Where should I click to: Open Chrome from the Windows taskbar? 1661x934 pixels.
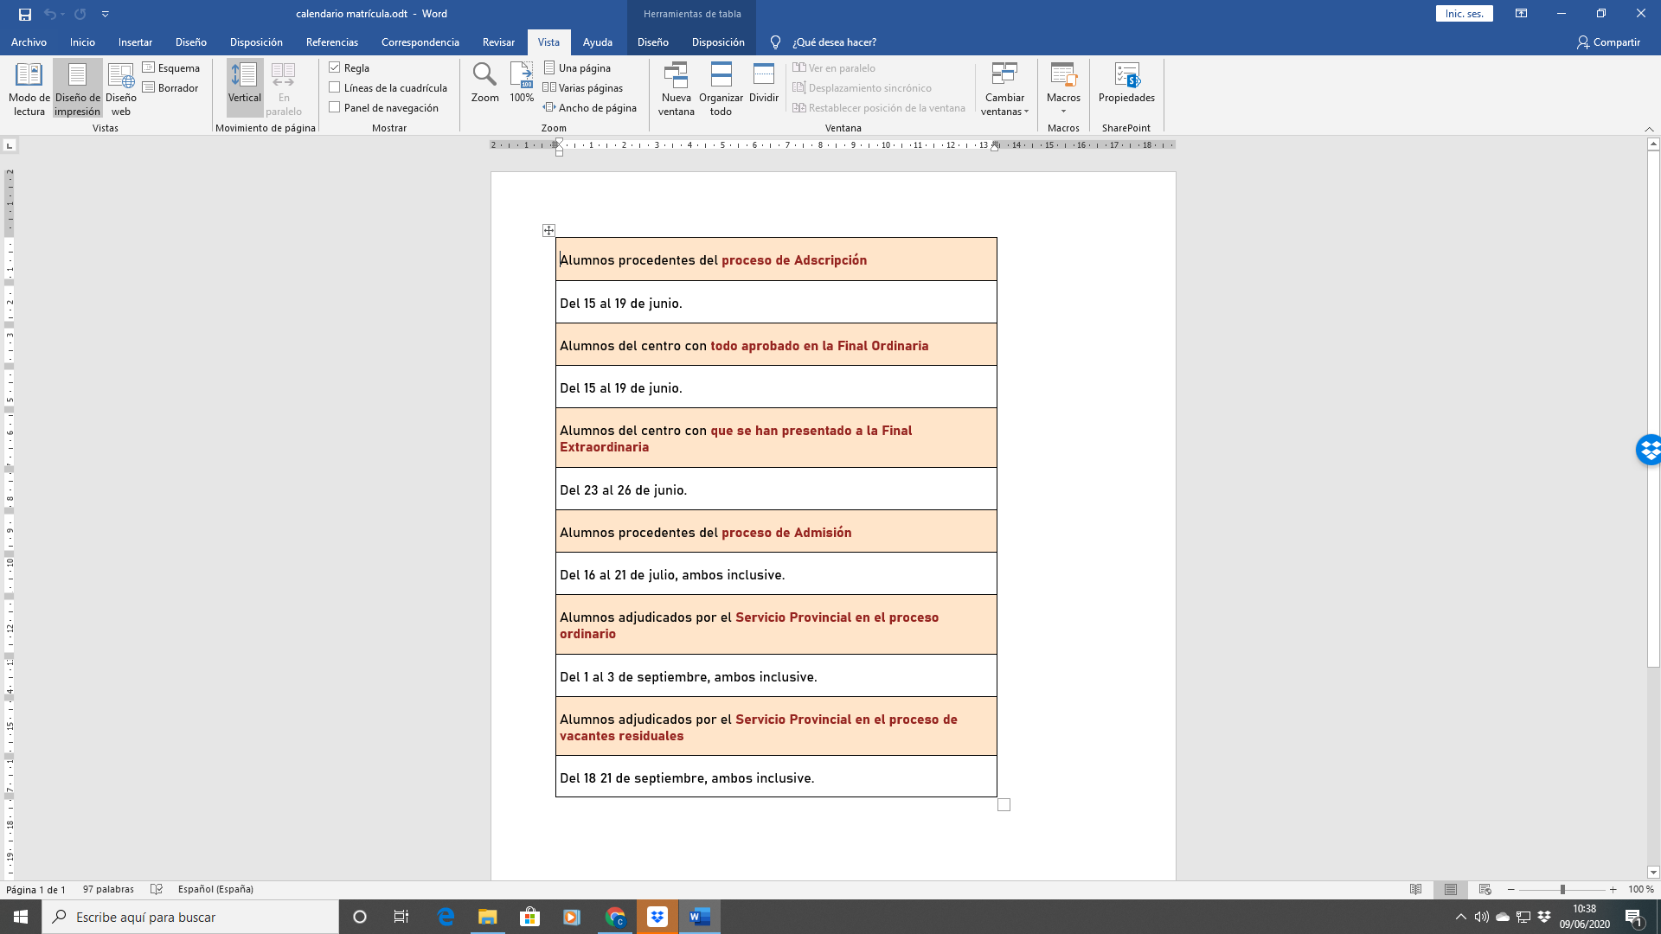[x=615, y=917]
